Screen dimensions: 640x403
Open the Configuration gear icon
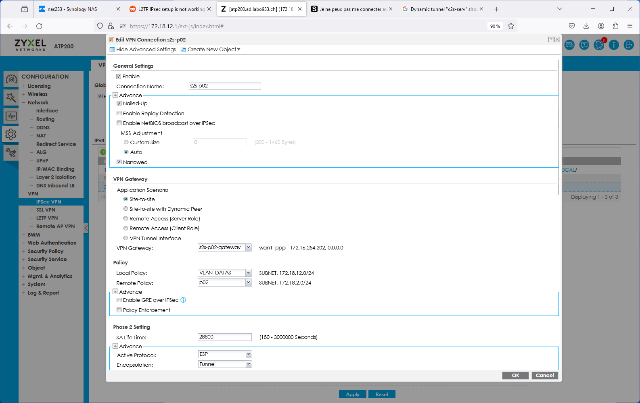(11, 134)
